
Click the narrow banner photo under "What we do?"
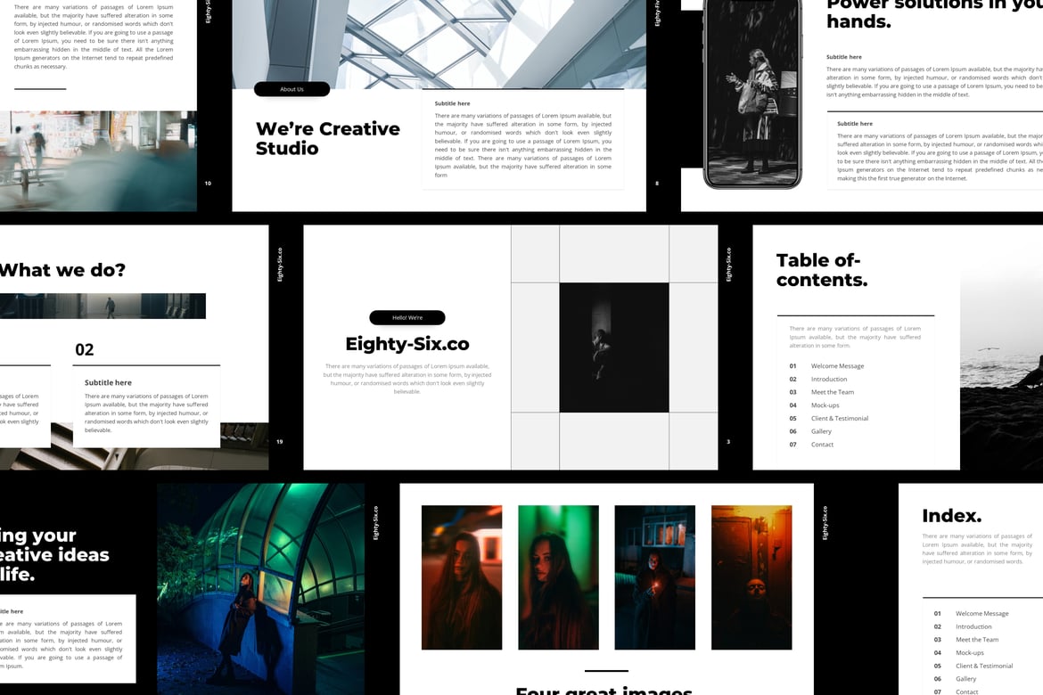tap(103, 306)
